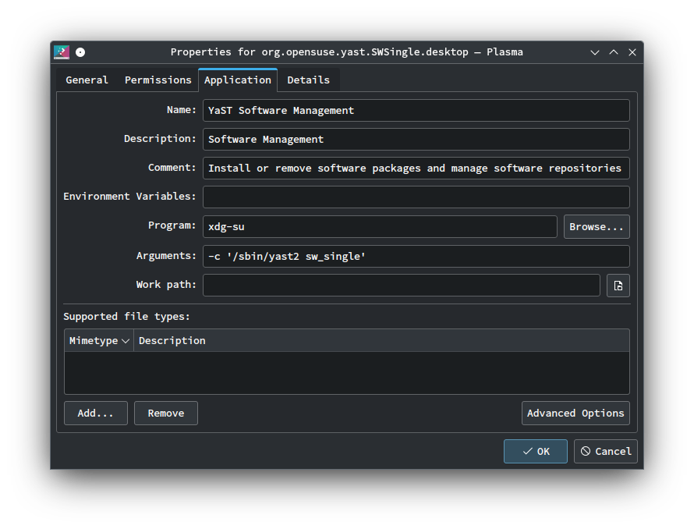Confirm changes with the OK button

[x=535, y=452]
